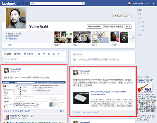Select the スポット composer tab
The image size is (157, 123).
29,54
